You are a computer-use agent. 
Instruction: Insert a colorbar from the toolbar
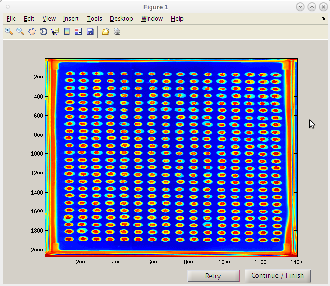[67, 31]
